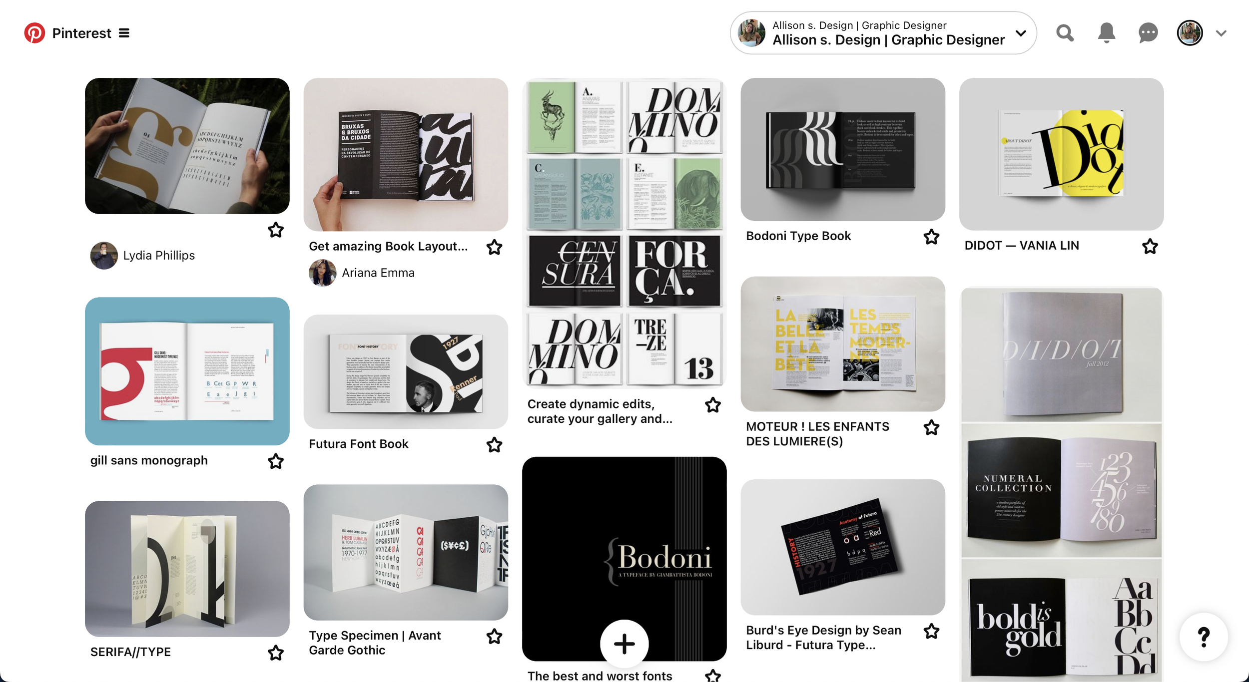Click the plus button on Bodoni pin

624,644
